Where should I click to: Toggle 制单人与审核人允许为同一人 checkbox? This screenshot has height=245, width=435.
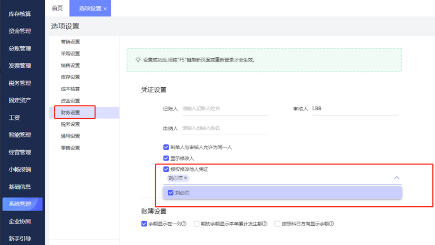tap(166, 147)
